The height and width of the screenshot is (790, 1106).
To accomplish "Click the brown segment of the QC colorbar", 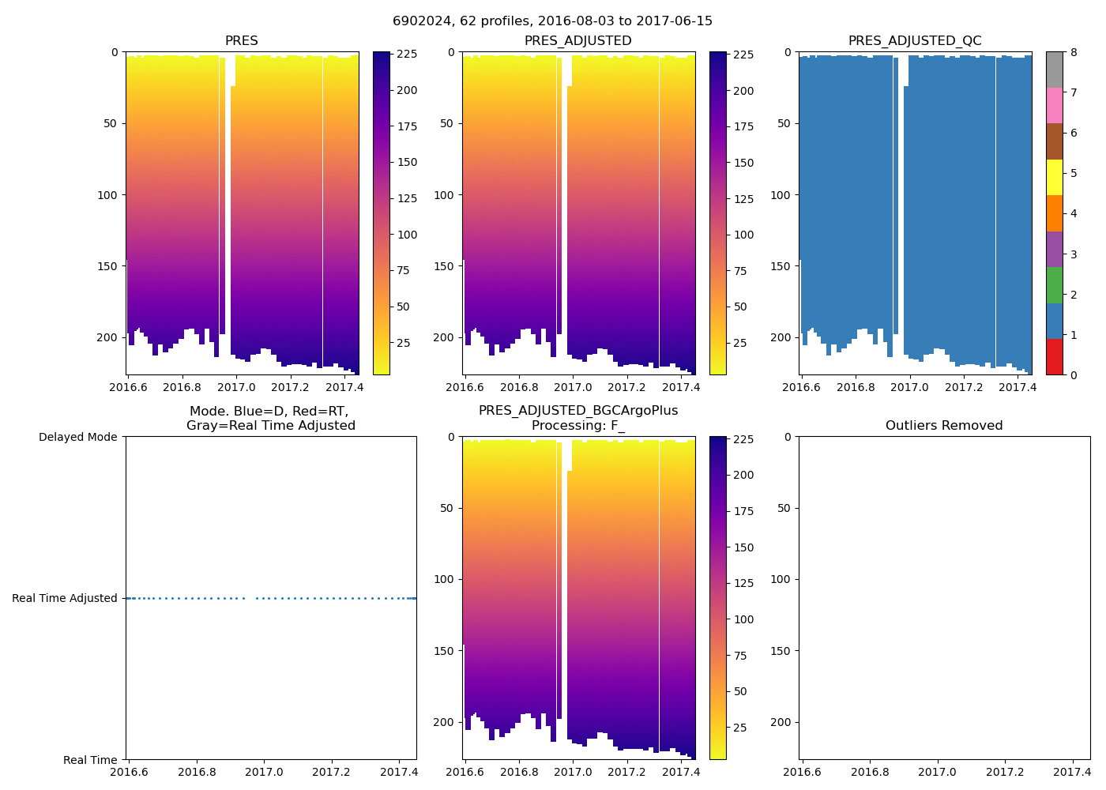I will (1054, 141).
